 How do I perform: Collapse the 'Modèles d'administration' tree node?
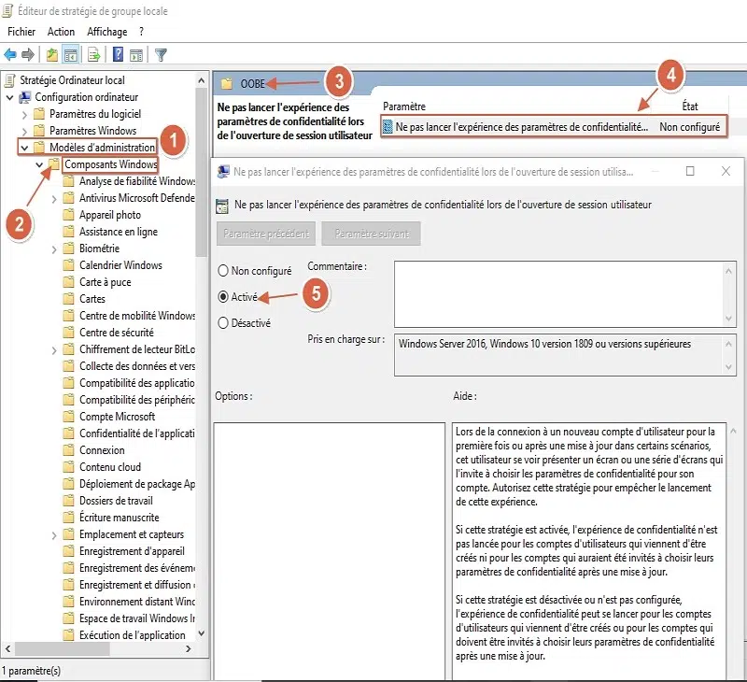click(x=23, y=148)
